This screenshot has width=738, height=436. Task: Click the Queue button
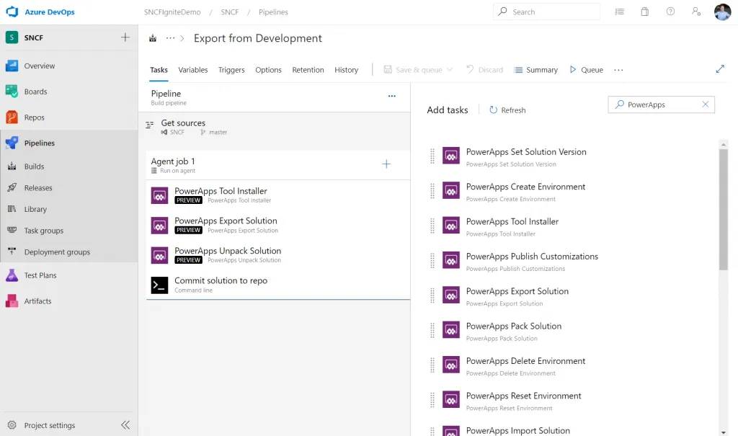(x=586, y=70)
